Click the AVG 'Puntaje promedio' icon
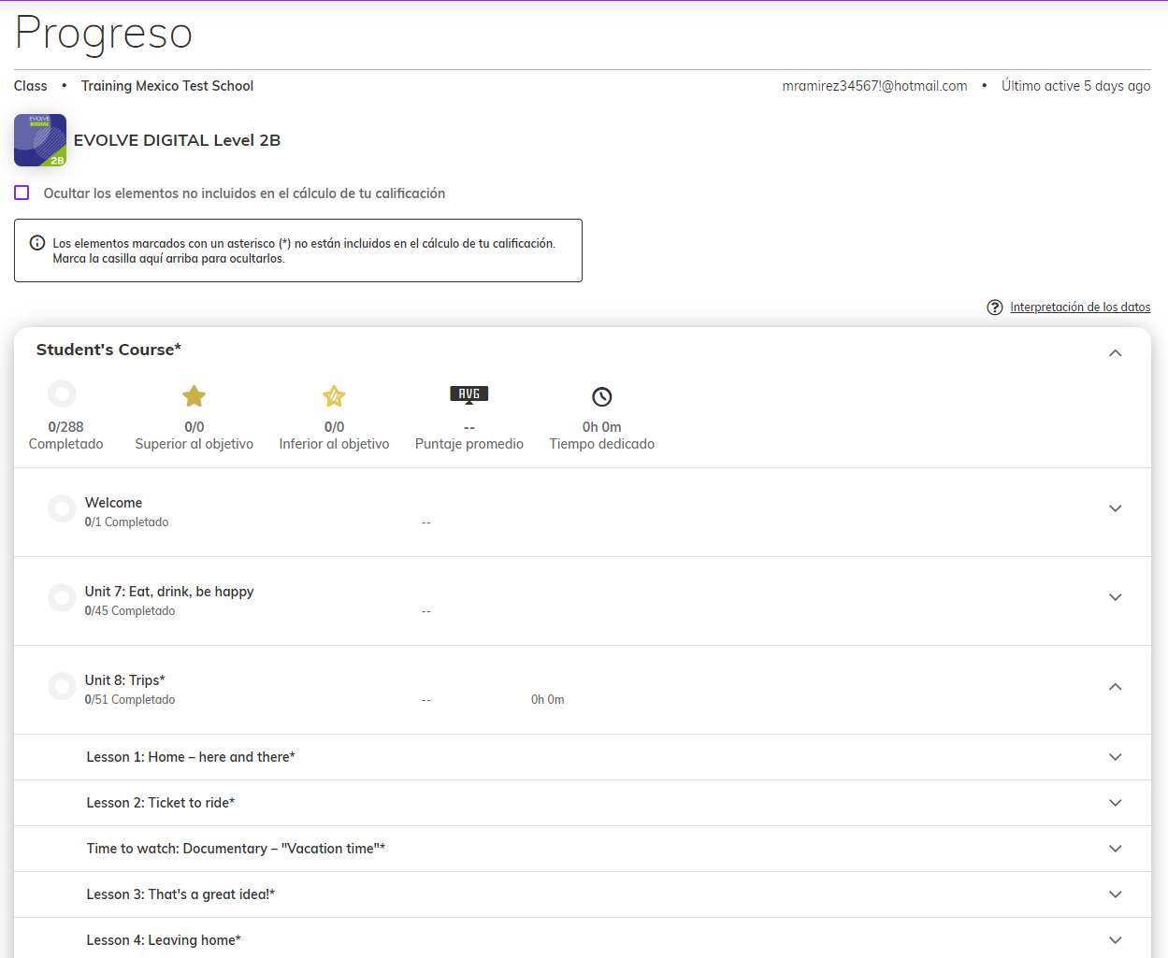 [x=469, y=395]
